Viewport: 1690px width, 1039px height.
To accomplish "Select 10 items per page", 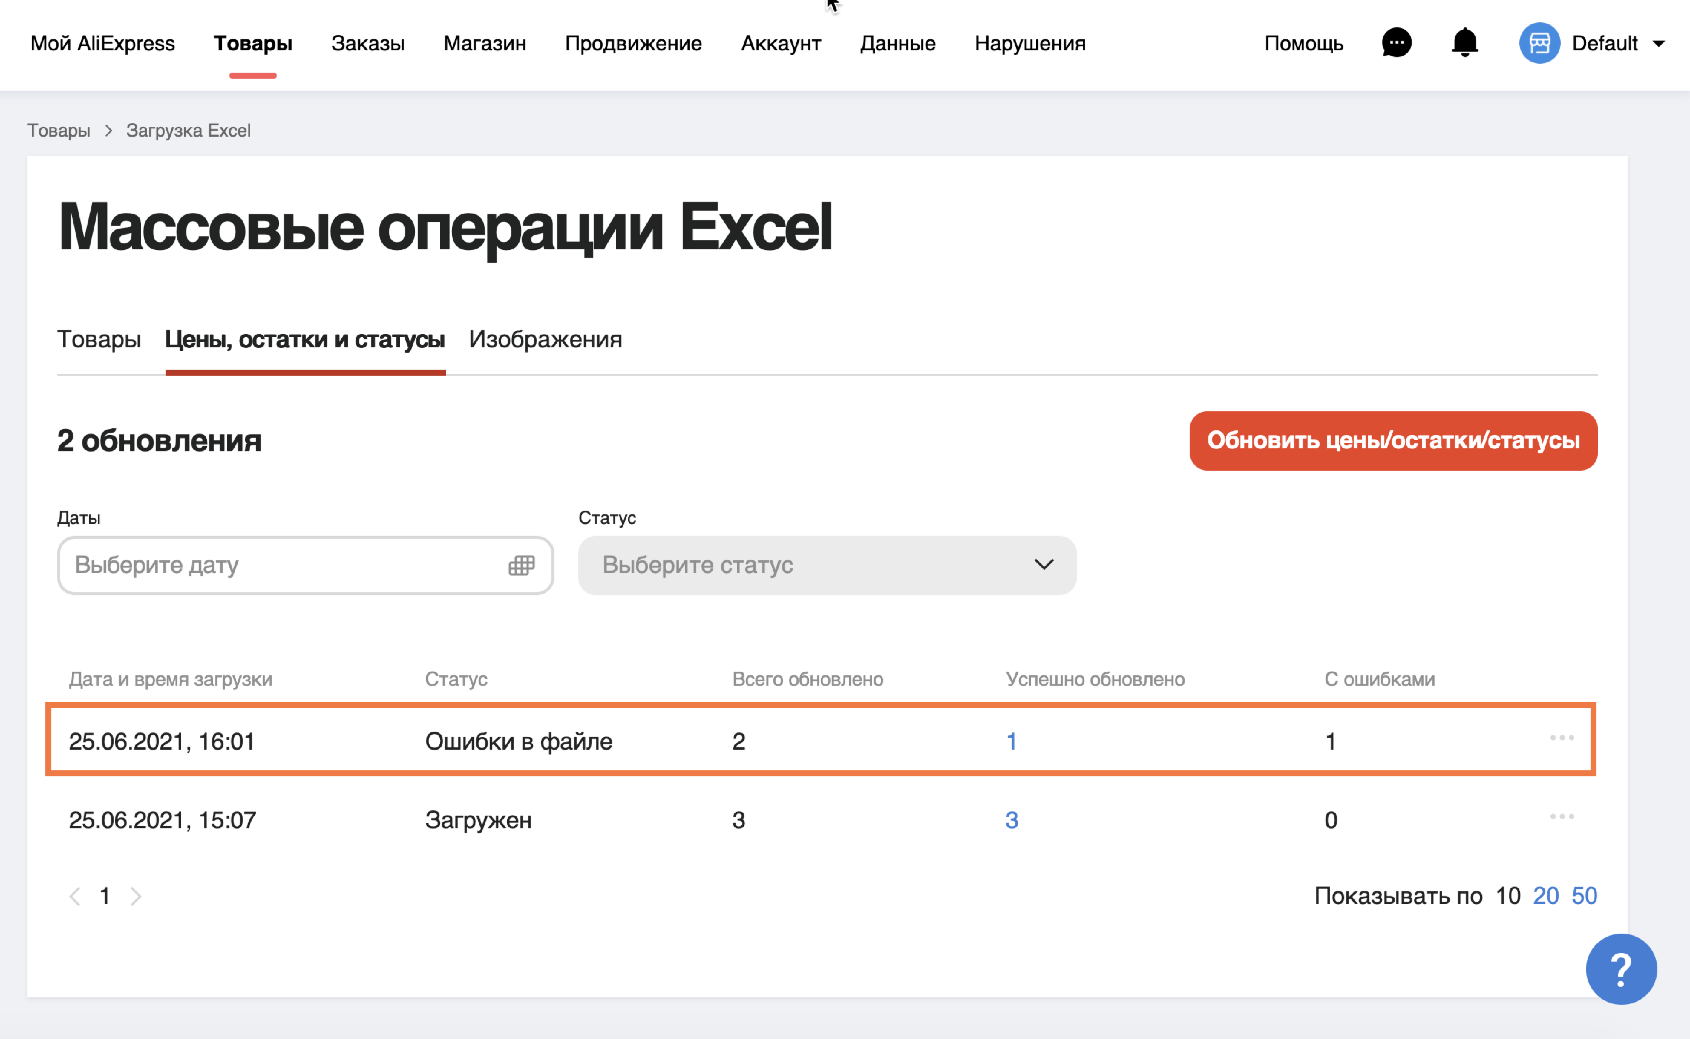I will tap(1508, 895).
